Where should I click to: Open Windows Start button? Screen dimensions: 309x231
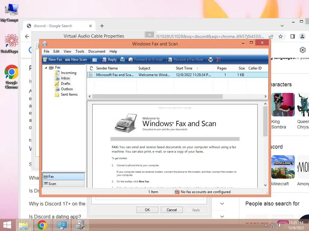coord(7,225)
